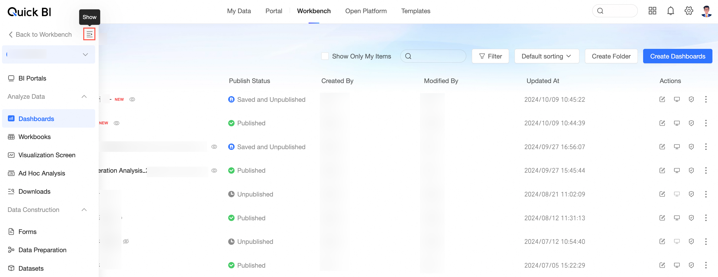The width and height of the screenshot is (718, 277).
Task: Click the apps grid icon in header
Action: click(652, 11)
